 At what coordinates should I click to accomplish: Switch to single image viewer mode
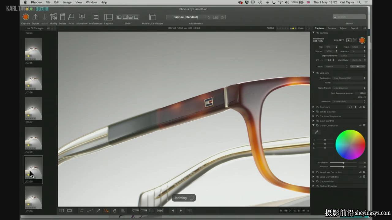pos(70,211)
